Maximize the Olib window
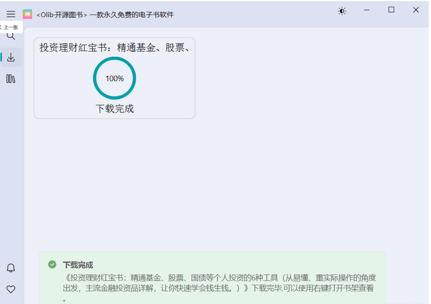This screenshot has height=304, width=431. [x=391, y=10]
